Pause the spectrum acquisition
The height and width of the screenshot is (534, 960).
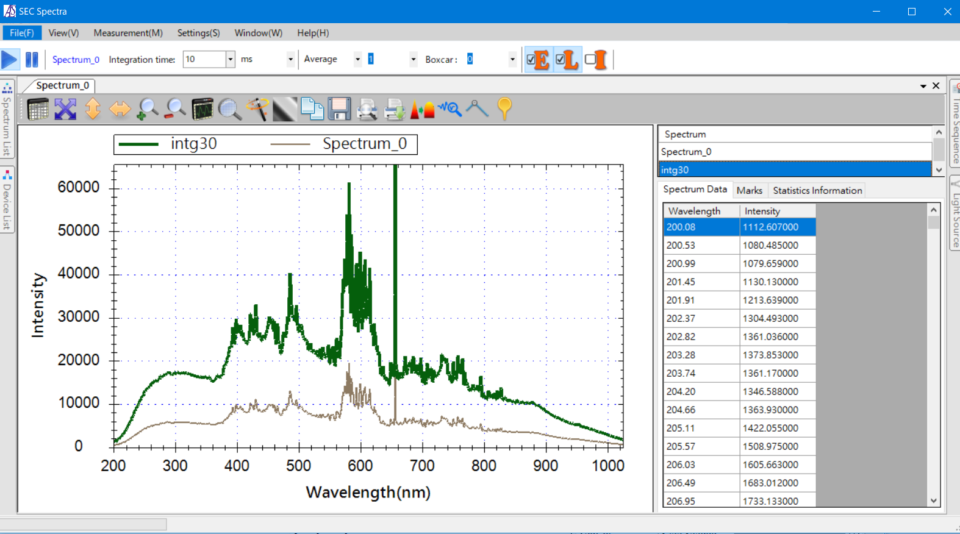click(32, 59)
